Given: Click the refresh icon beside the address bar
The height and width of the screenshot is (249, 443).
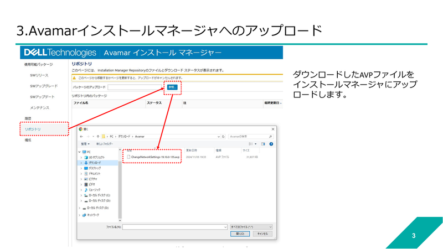Looking at the screenshot, I should 223,137.
